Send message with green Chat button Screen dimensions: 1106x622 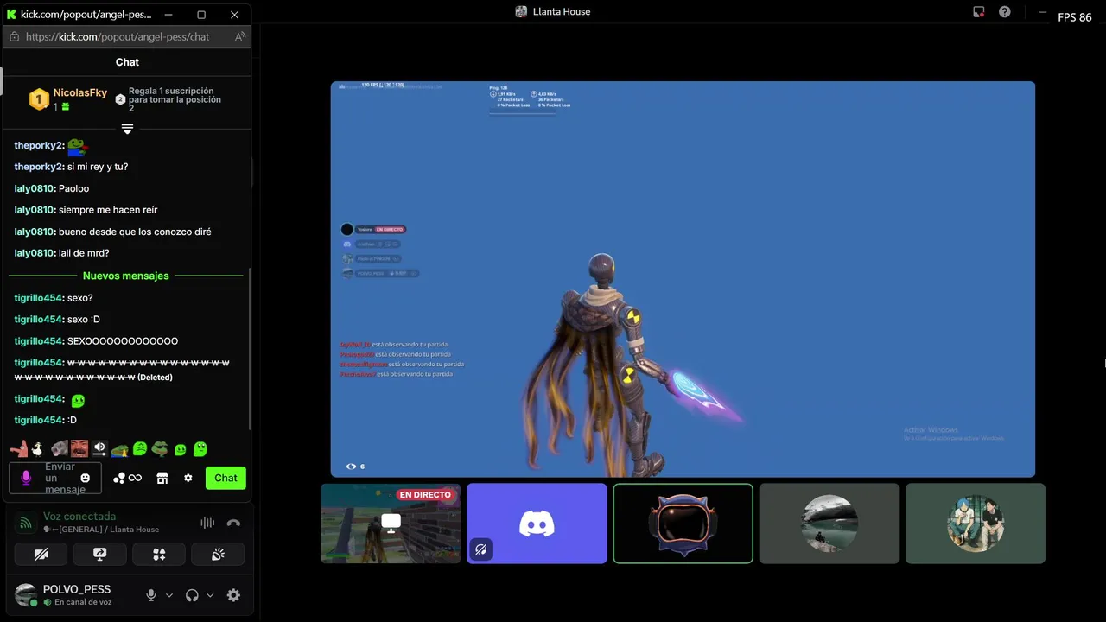[226, 478]
